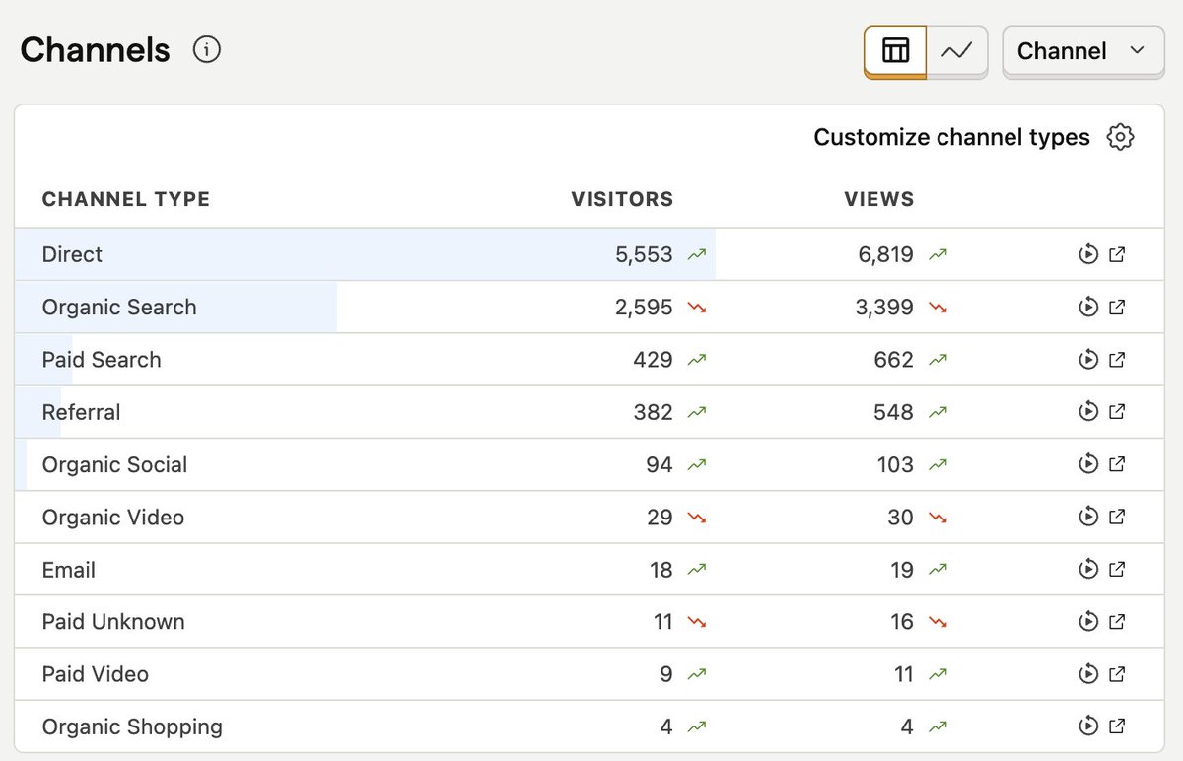Viewport: 1183px width, 761px height.
Task: Click Customize channel types link
Action: [951, 137]
